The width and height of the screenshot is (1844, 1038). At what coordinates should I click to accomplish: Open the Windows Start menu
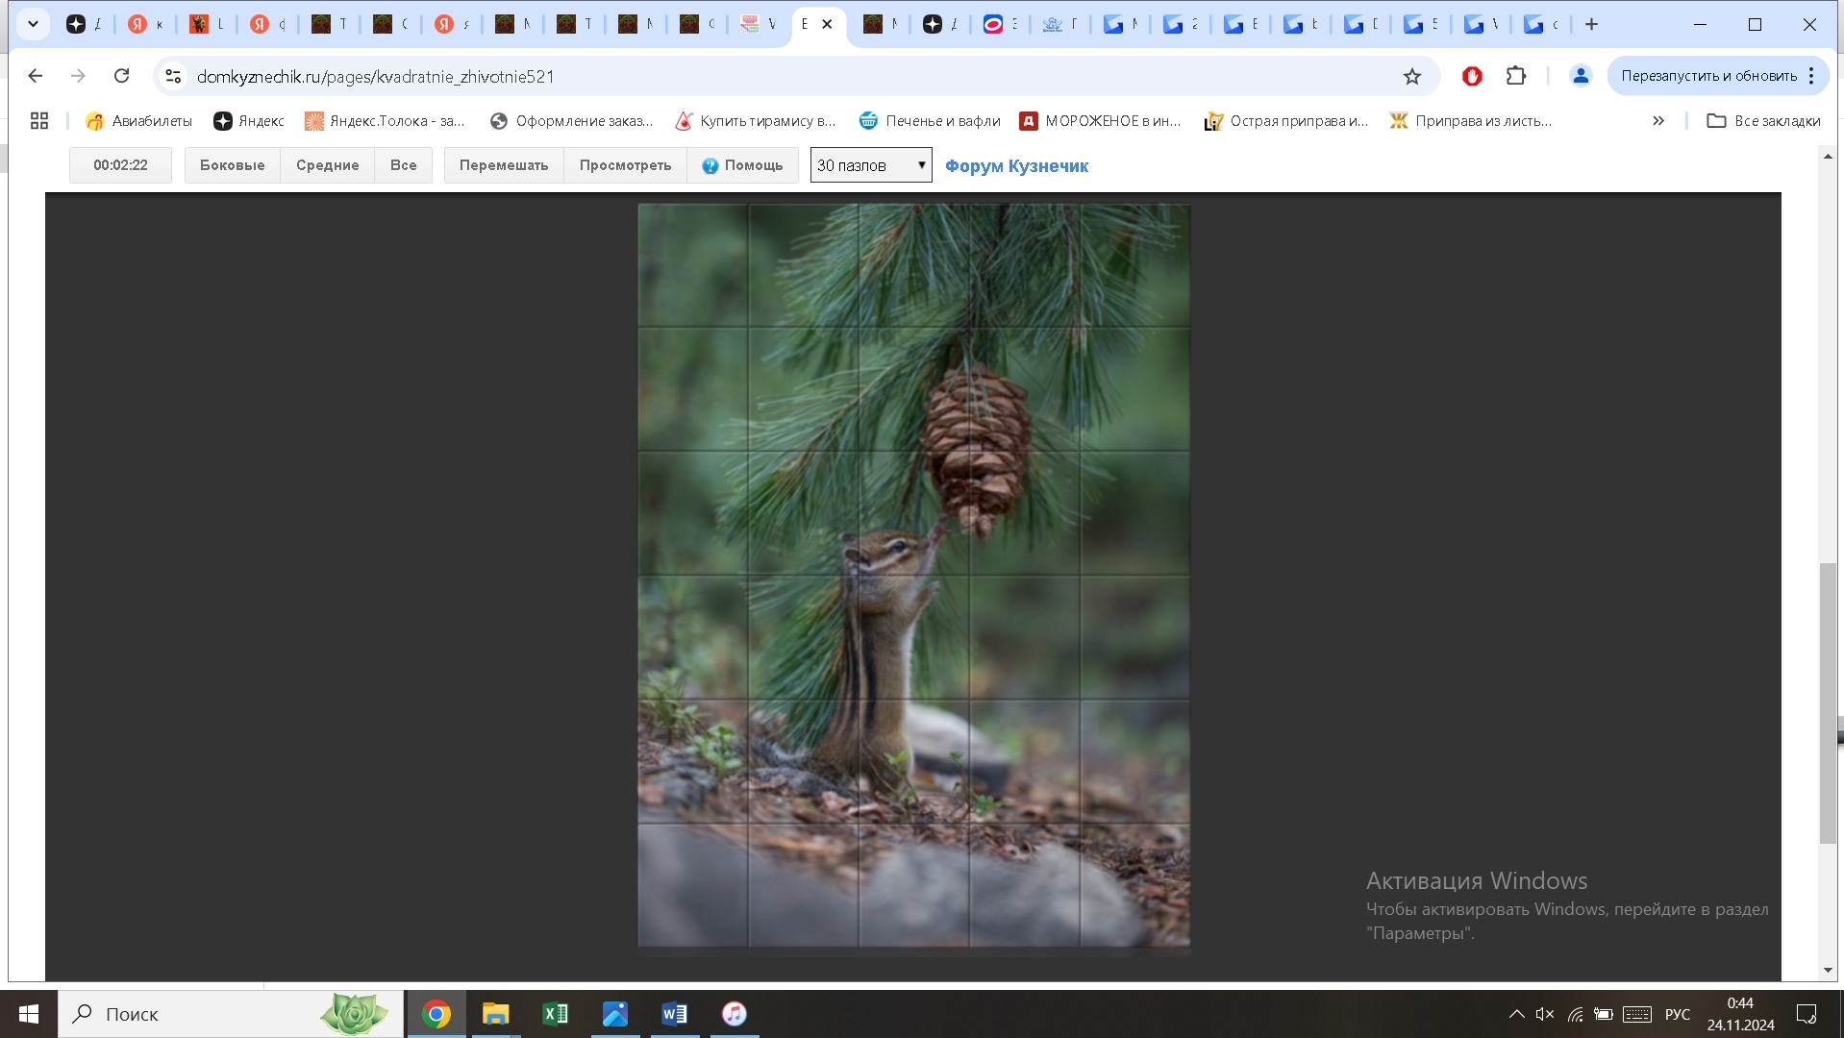click(x=29, y=1014)
